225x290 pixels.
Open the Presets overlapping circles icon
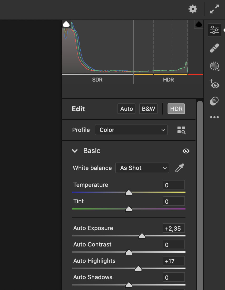click(x=214, y=101)
